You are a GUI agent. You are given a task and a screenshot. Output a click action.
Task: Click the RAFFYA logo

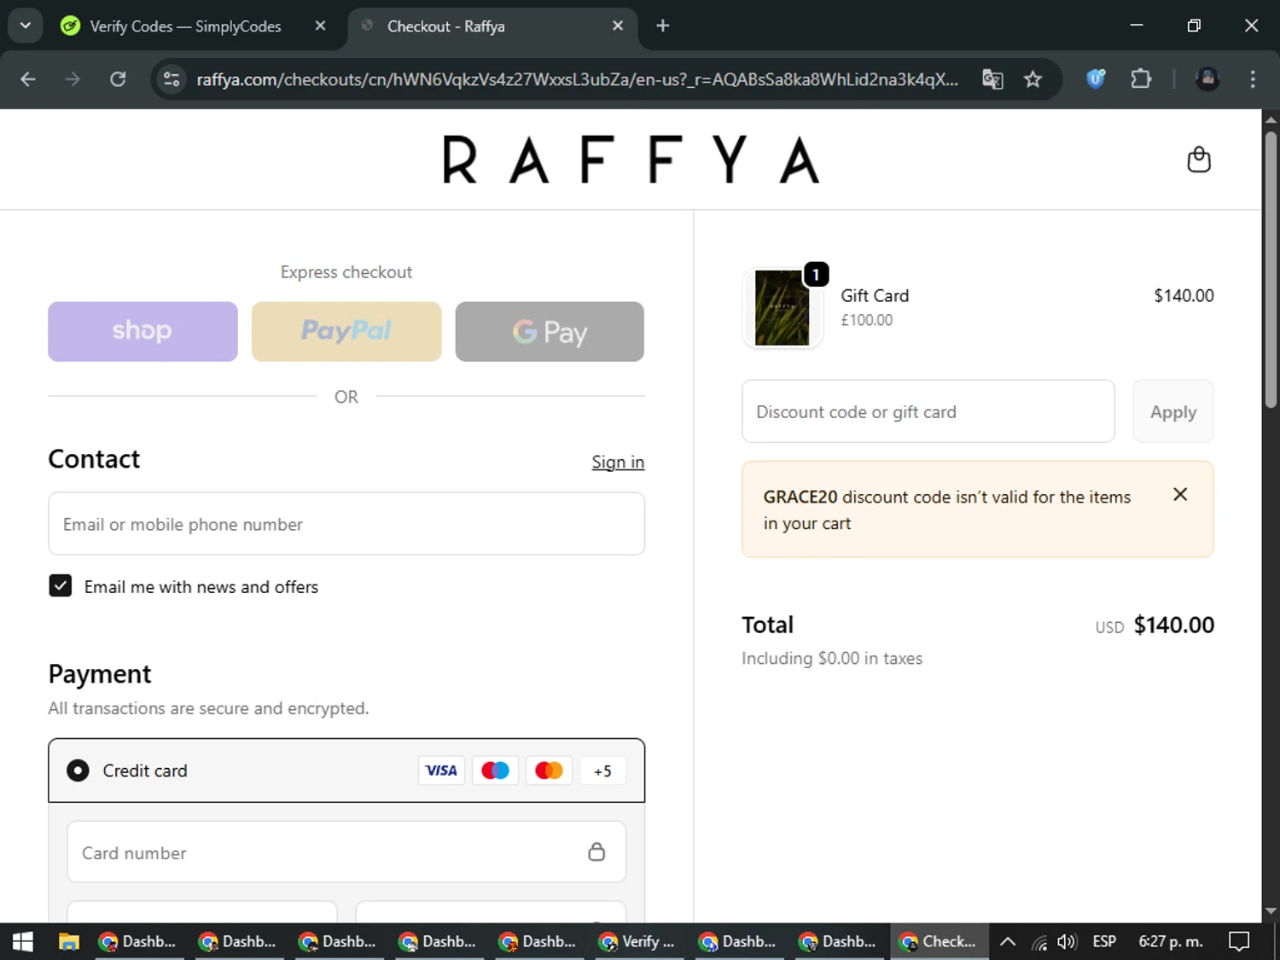[631, 160]
